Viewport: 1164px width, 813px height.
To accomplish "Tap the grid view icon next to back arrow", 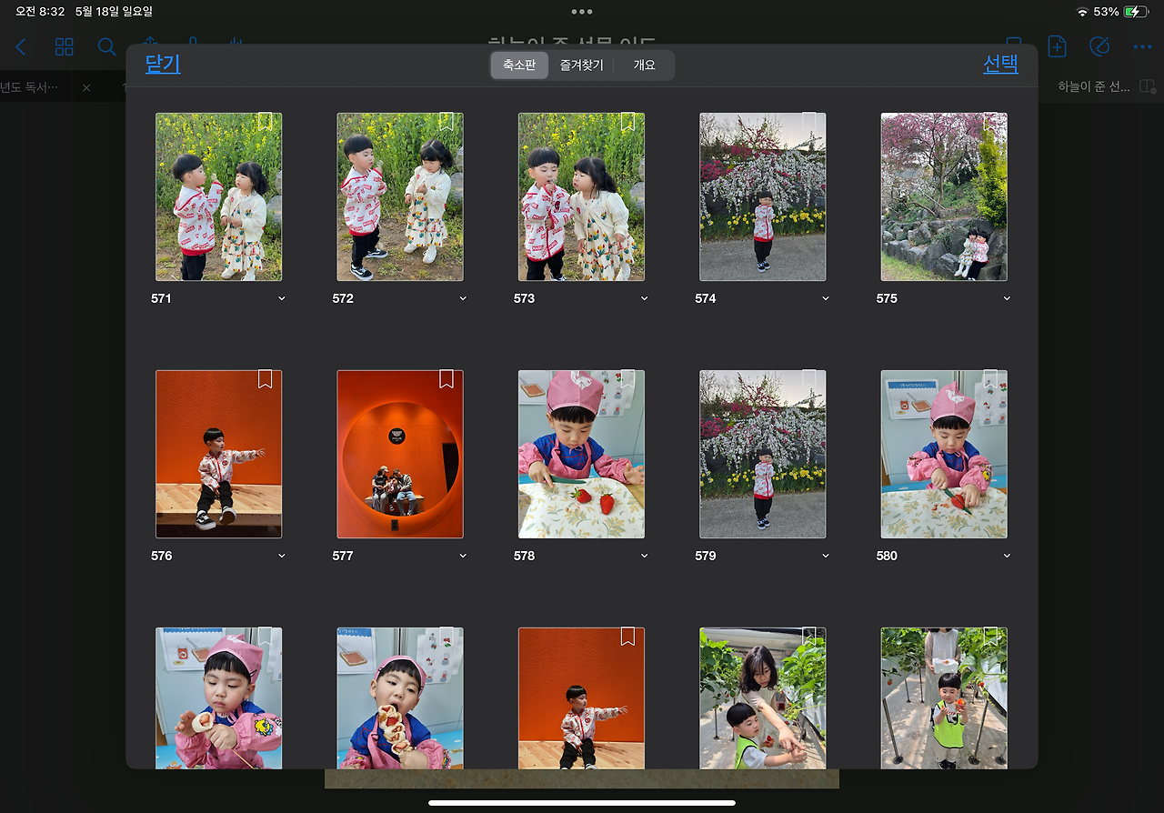I will (x=64, y=47).
